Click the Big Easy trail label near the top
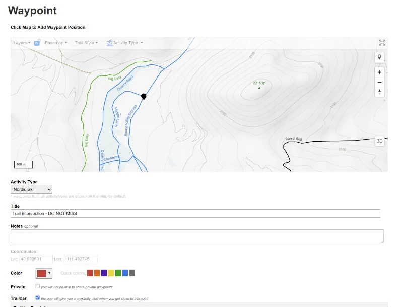403x307 pixels. 115,78
